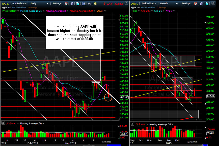Click the Apple Inc name in Daily chart
The image size is (219, 146).
6,8
